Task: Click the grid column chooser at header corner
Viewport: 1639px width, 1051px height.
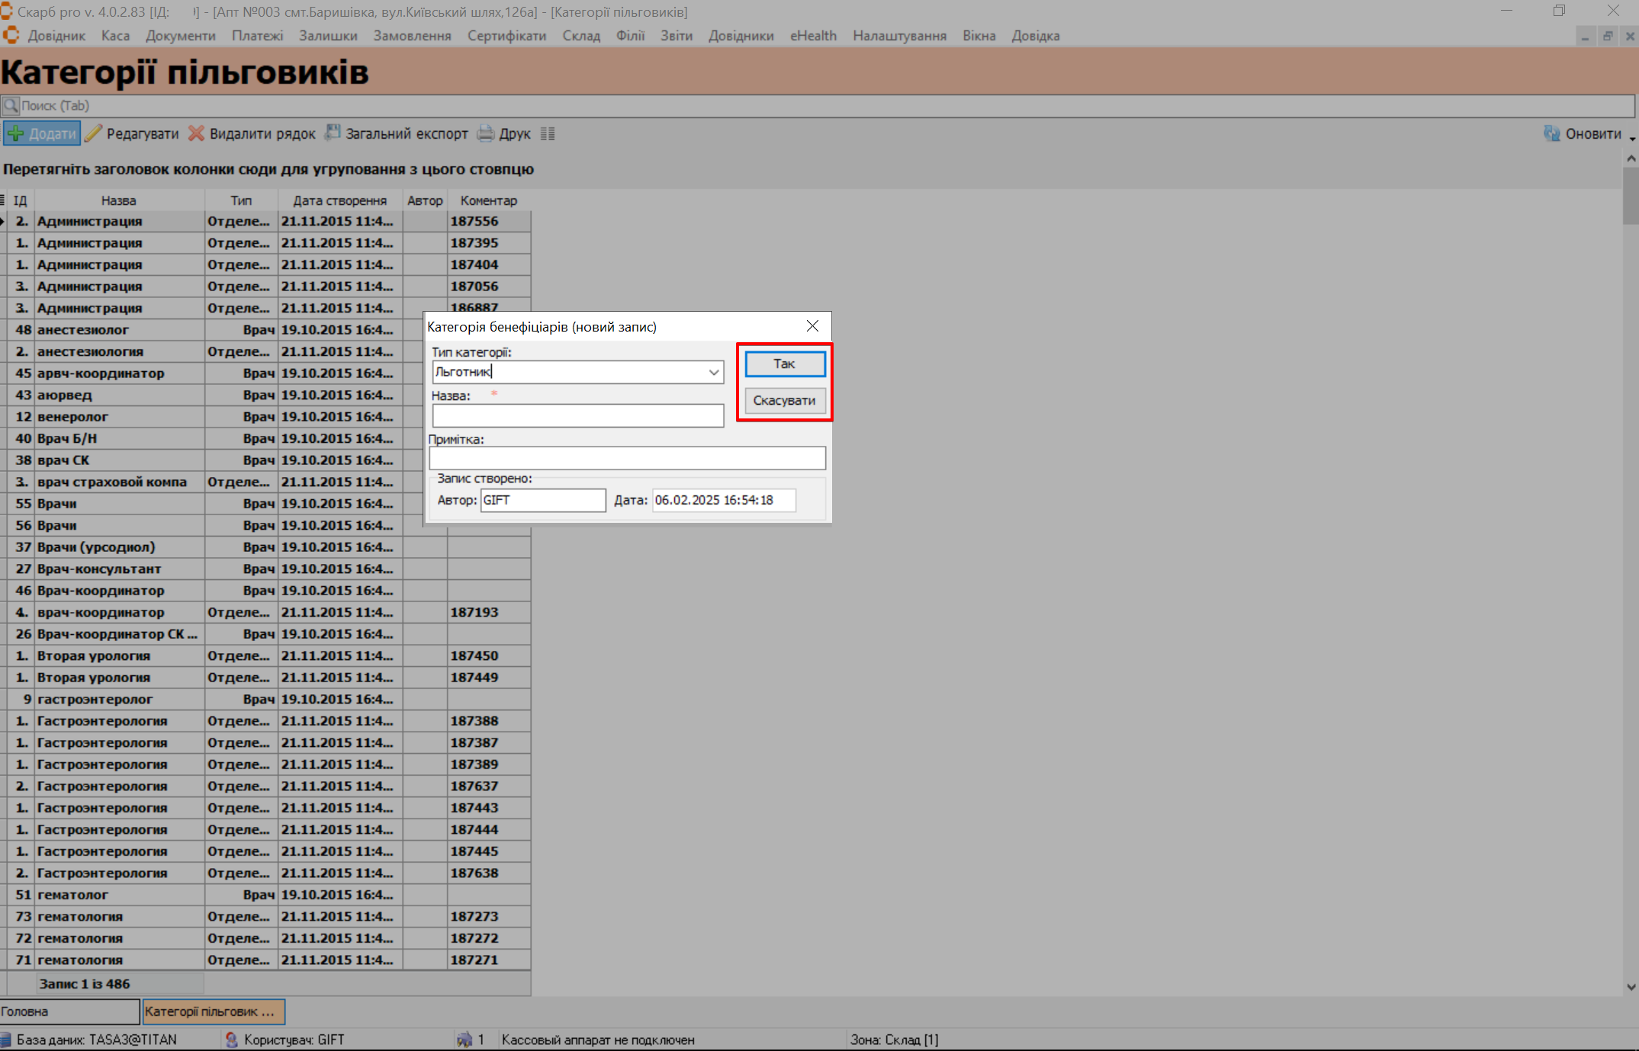Action: [3, 200]
